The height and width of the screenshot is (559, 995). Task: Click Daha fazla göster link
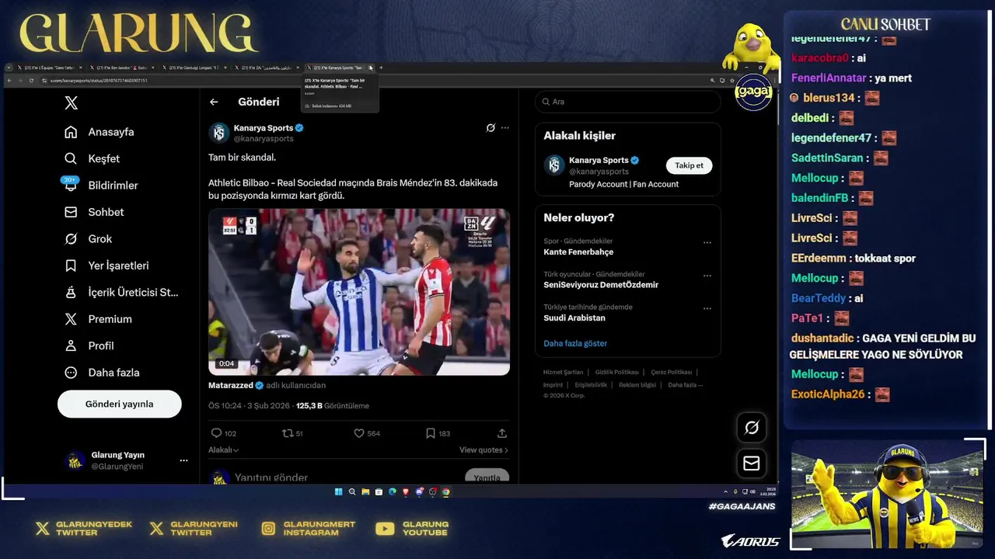pyautogui.click(x=575, y=343)
